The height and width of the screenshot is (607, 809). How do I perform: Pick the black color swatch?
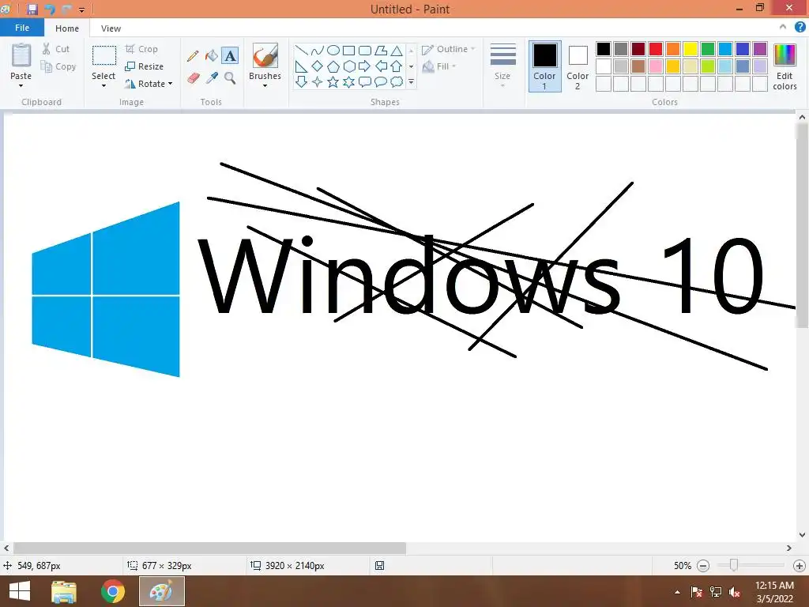point(604,49)
